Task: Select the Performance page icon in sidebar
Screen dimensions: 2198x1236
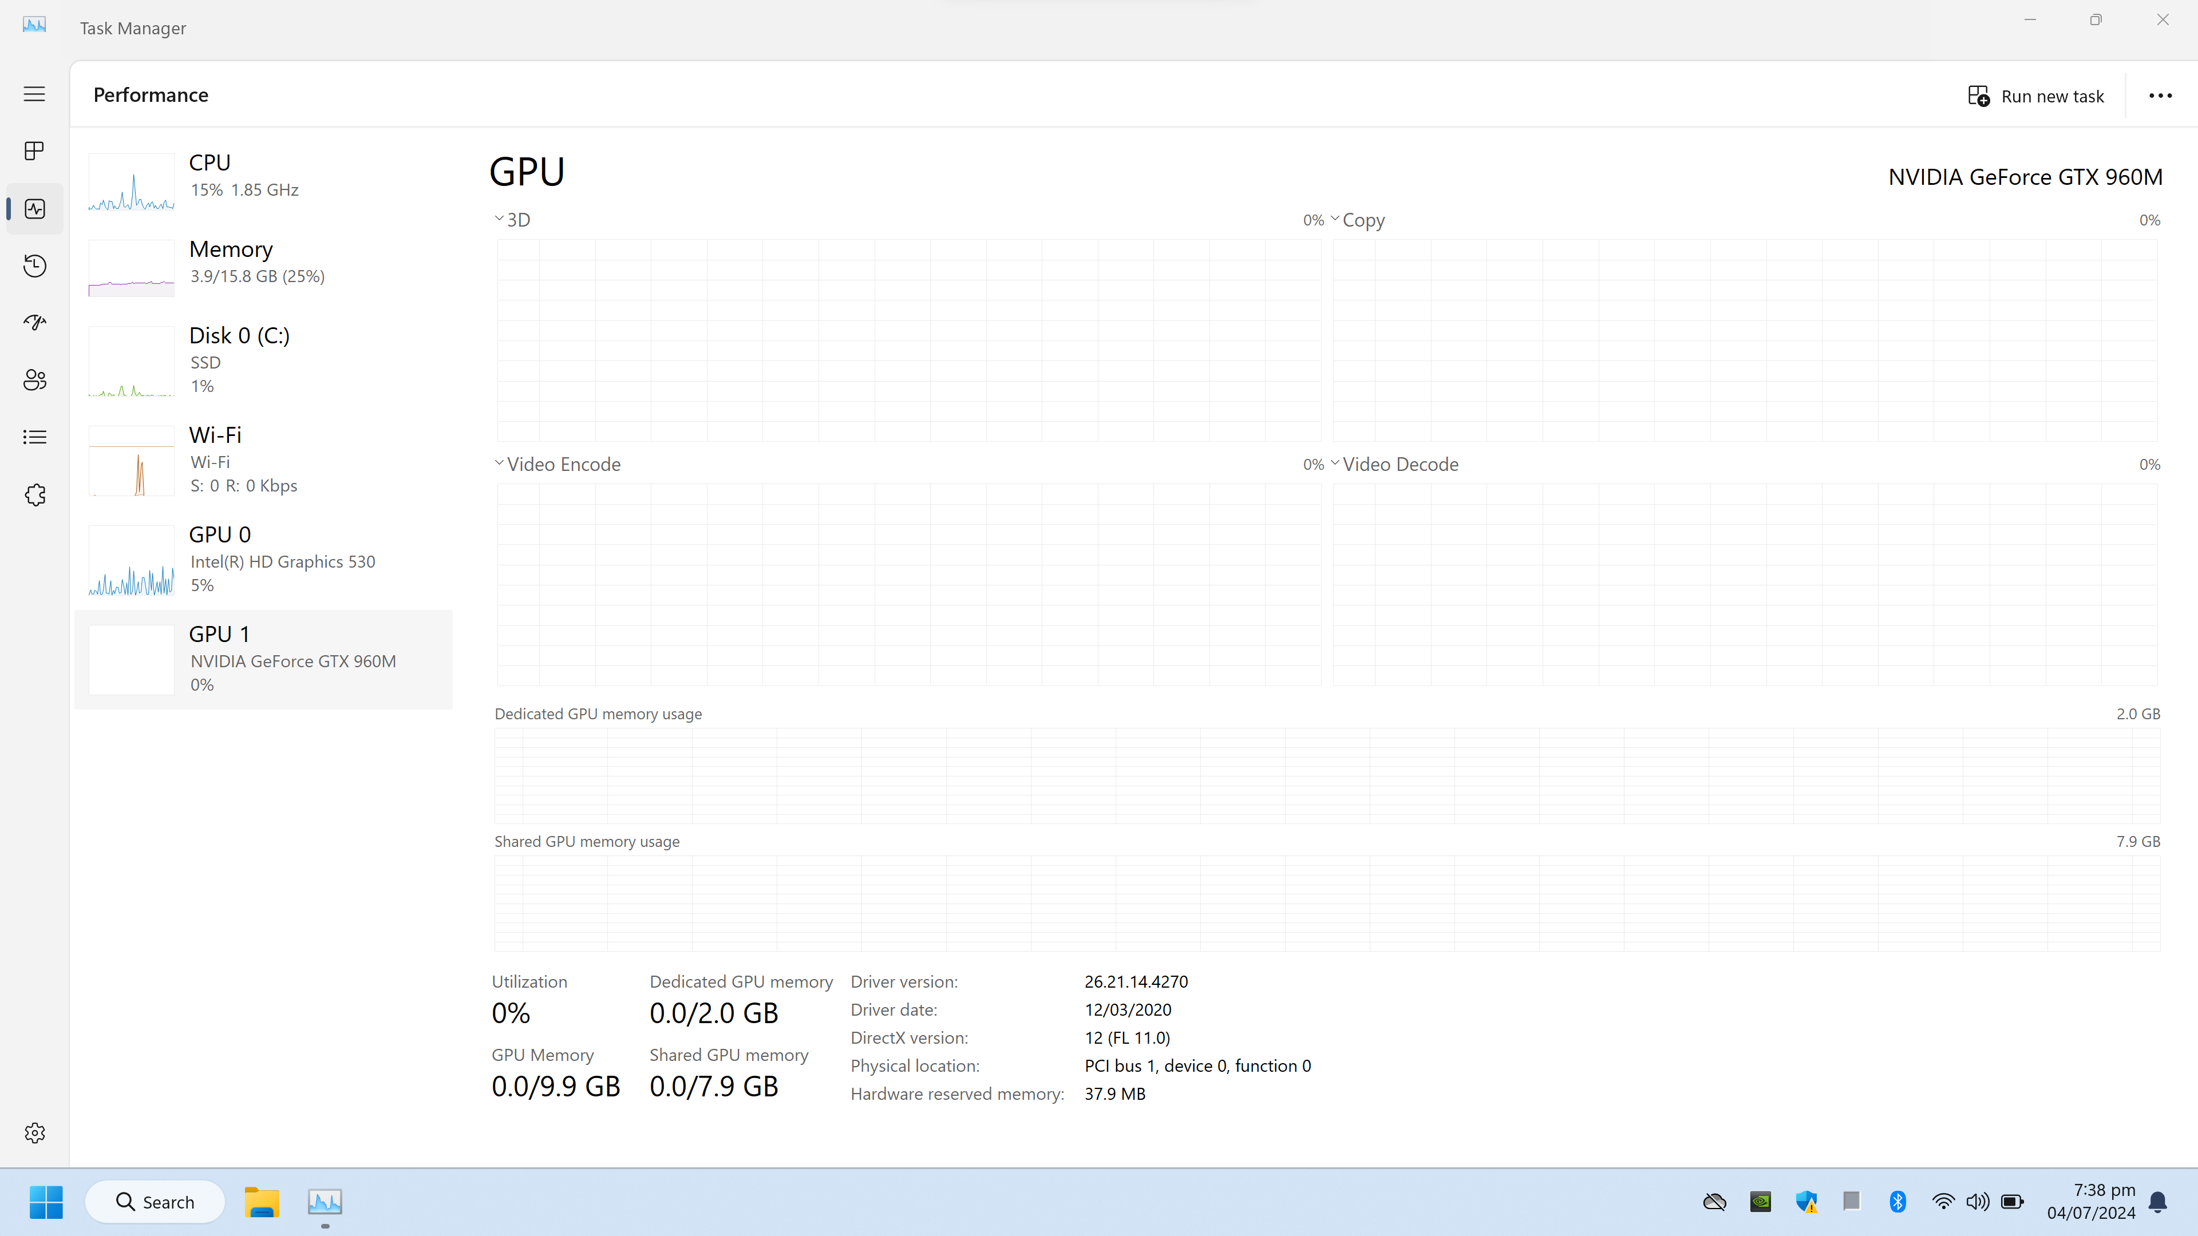Action: 35,209
